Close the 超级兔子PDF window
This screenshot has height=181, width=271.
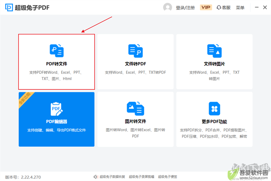point(265,7)
